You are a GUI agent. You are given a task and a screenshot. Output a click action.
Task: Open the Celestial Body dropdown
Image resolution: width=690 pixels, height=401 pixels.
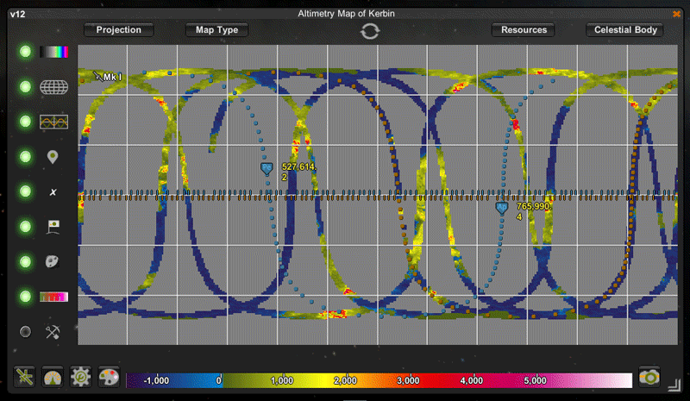click(625, 30)
